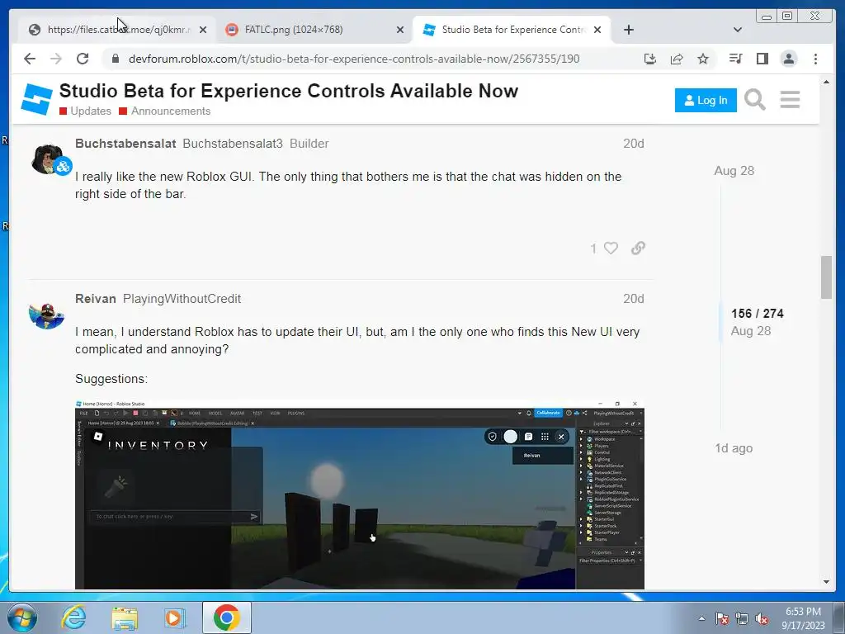Open the Reivan username link
Viewport: 845px width, 634px height.
96,299
